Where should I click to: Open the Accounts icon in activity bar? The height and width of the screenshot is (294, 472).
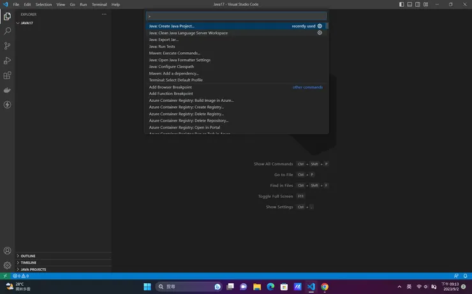pos(8,251)
